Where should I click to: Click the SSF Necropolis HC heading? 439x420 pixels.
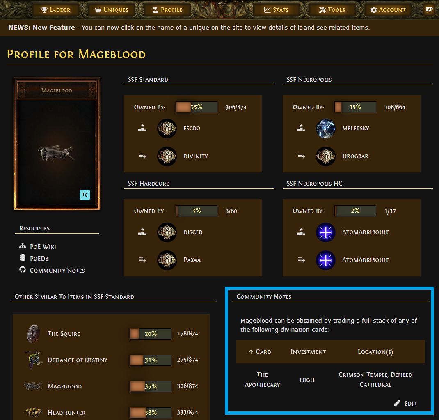tap(314, 184)
